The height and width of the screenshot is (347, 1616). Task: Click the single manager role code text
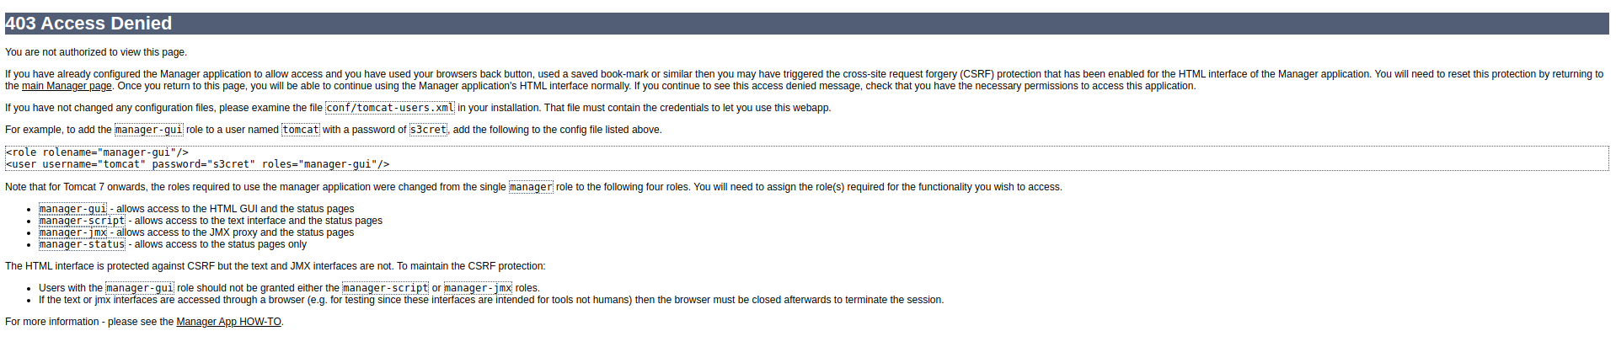(531, 187)
